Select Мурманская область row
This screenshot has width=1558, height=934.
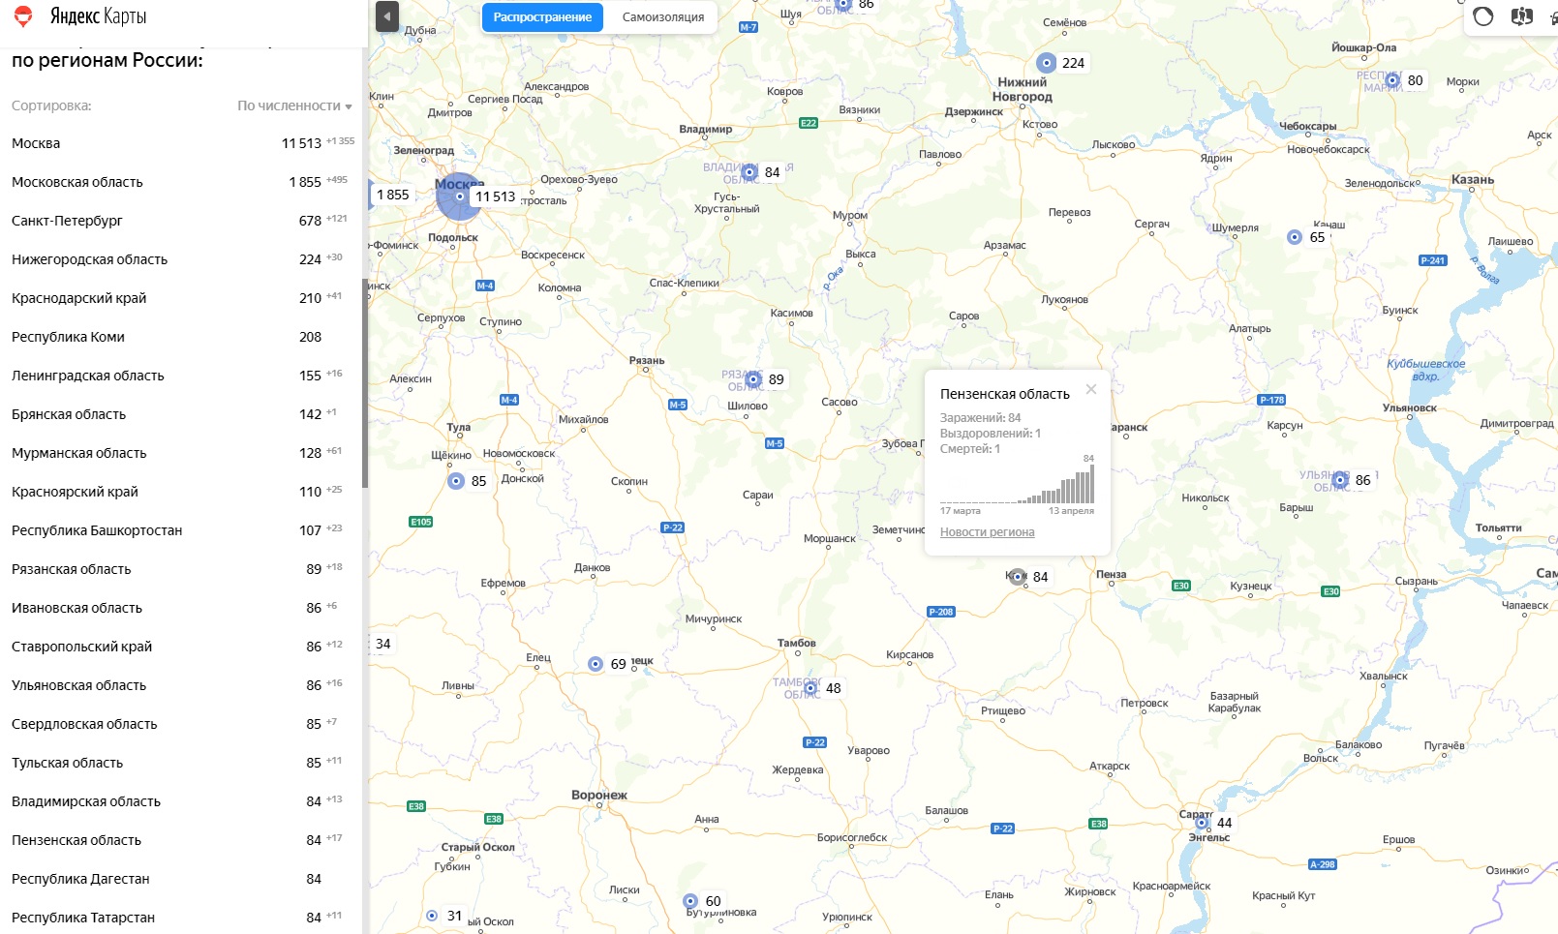(x=182, y=453)
